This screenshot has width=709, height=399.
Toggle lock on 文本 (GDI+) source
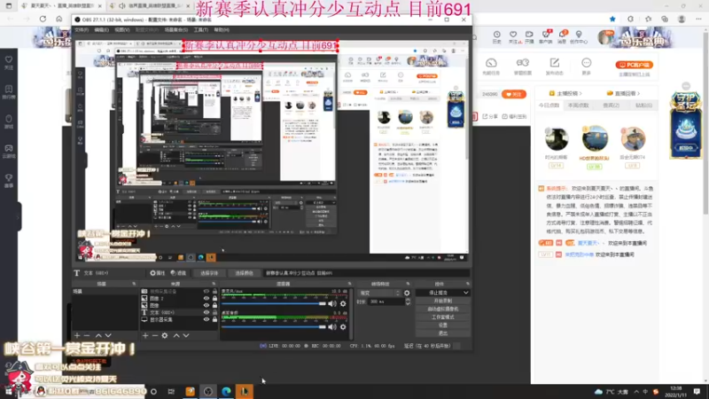[214, 313]
